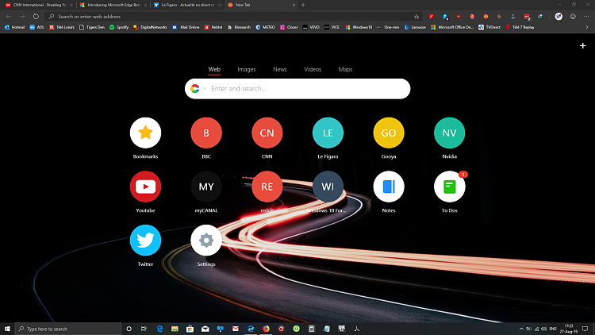The image size is (595, 335).
Task: Click the favorites star in address bar
Action: 416,17
